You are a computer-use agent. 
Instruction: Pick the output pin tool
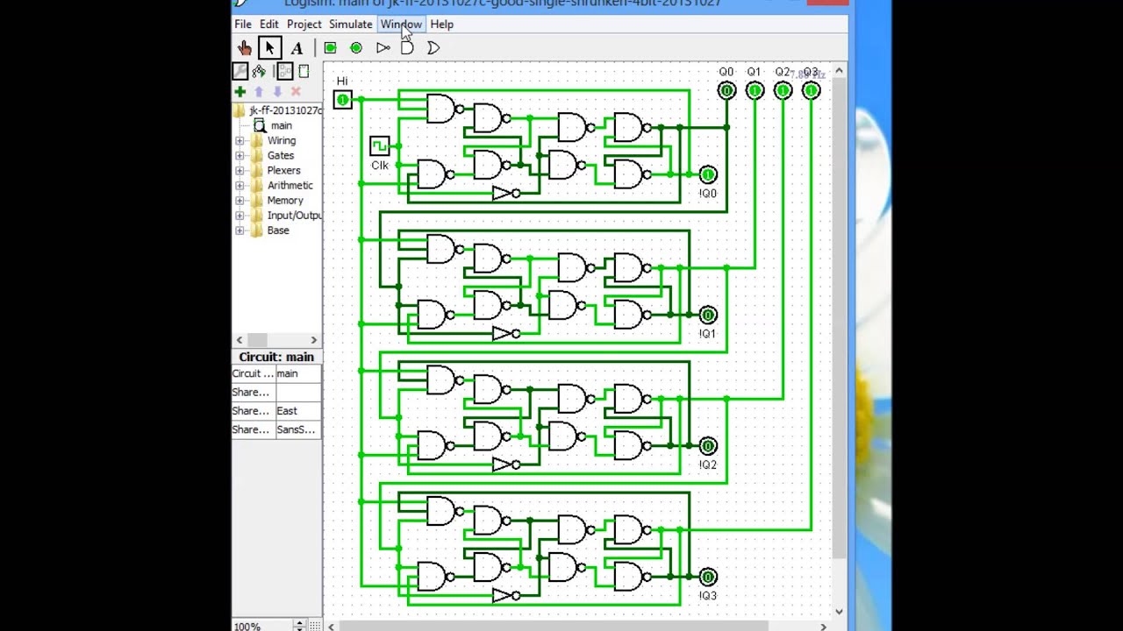[356, 48]
